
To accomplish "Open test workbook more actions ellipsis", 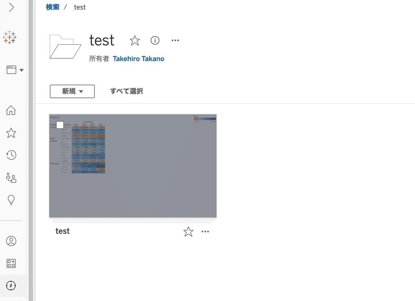I will click(x=205, y=232).
